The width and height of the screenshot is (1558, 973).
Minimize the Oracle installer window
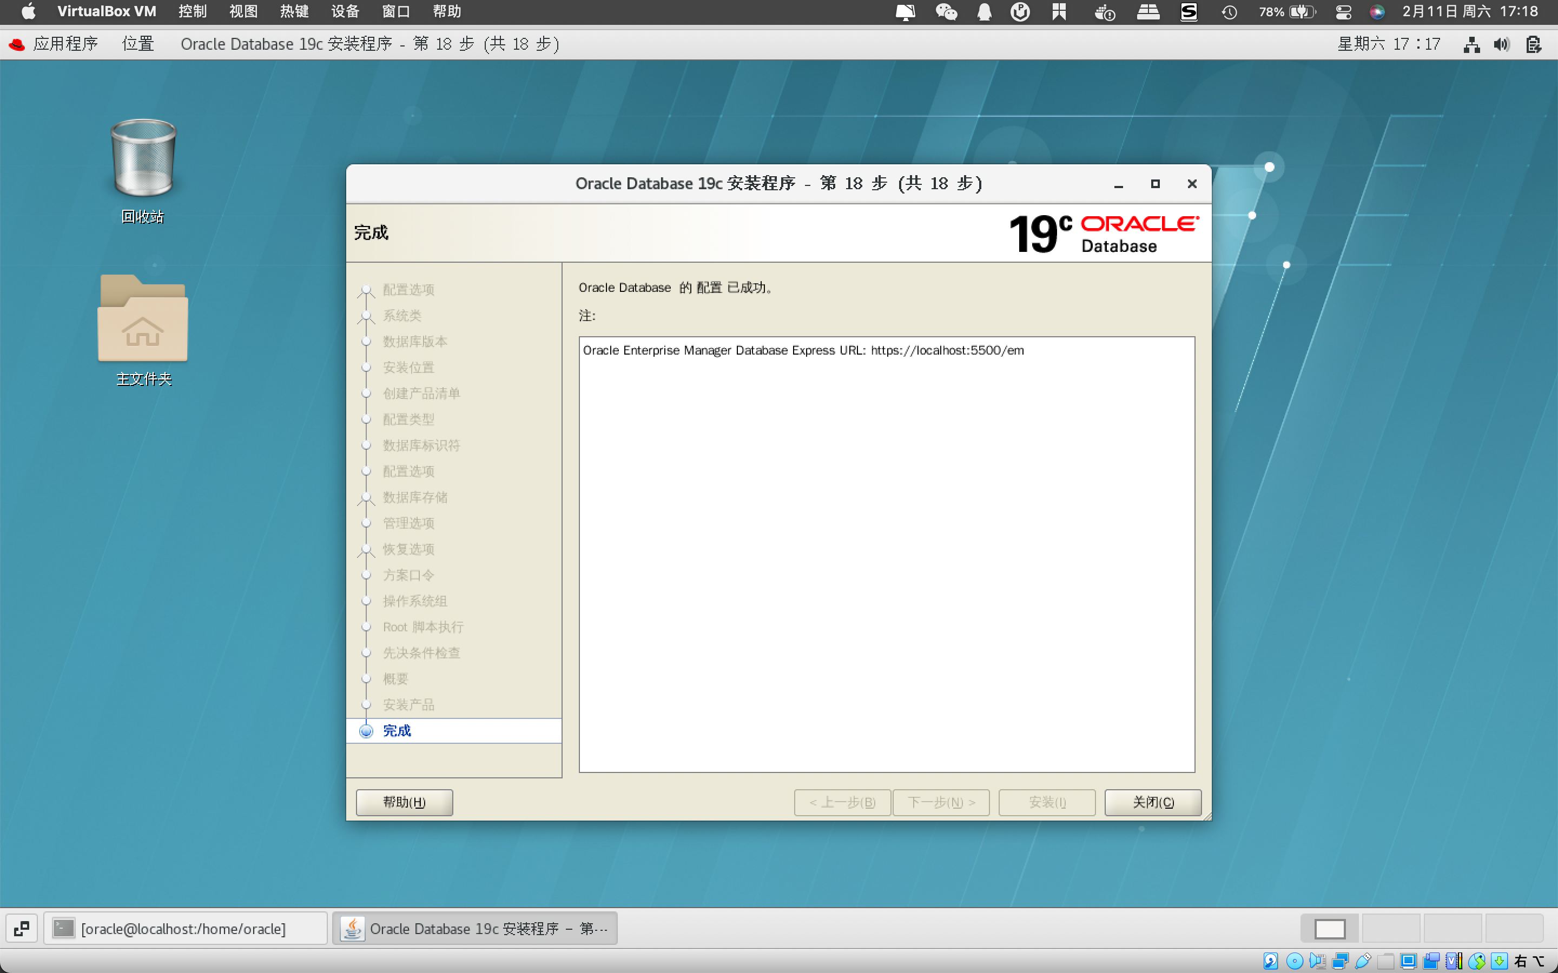point(1118,184)
